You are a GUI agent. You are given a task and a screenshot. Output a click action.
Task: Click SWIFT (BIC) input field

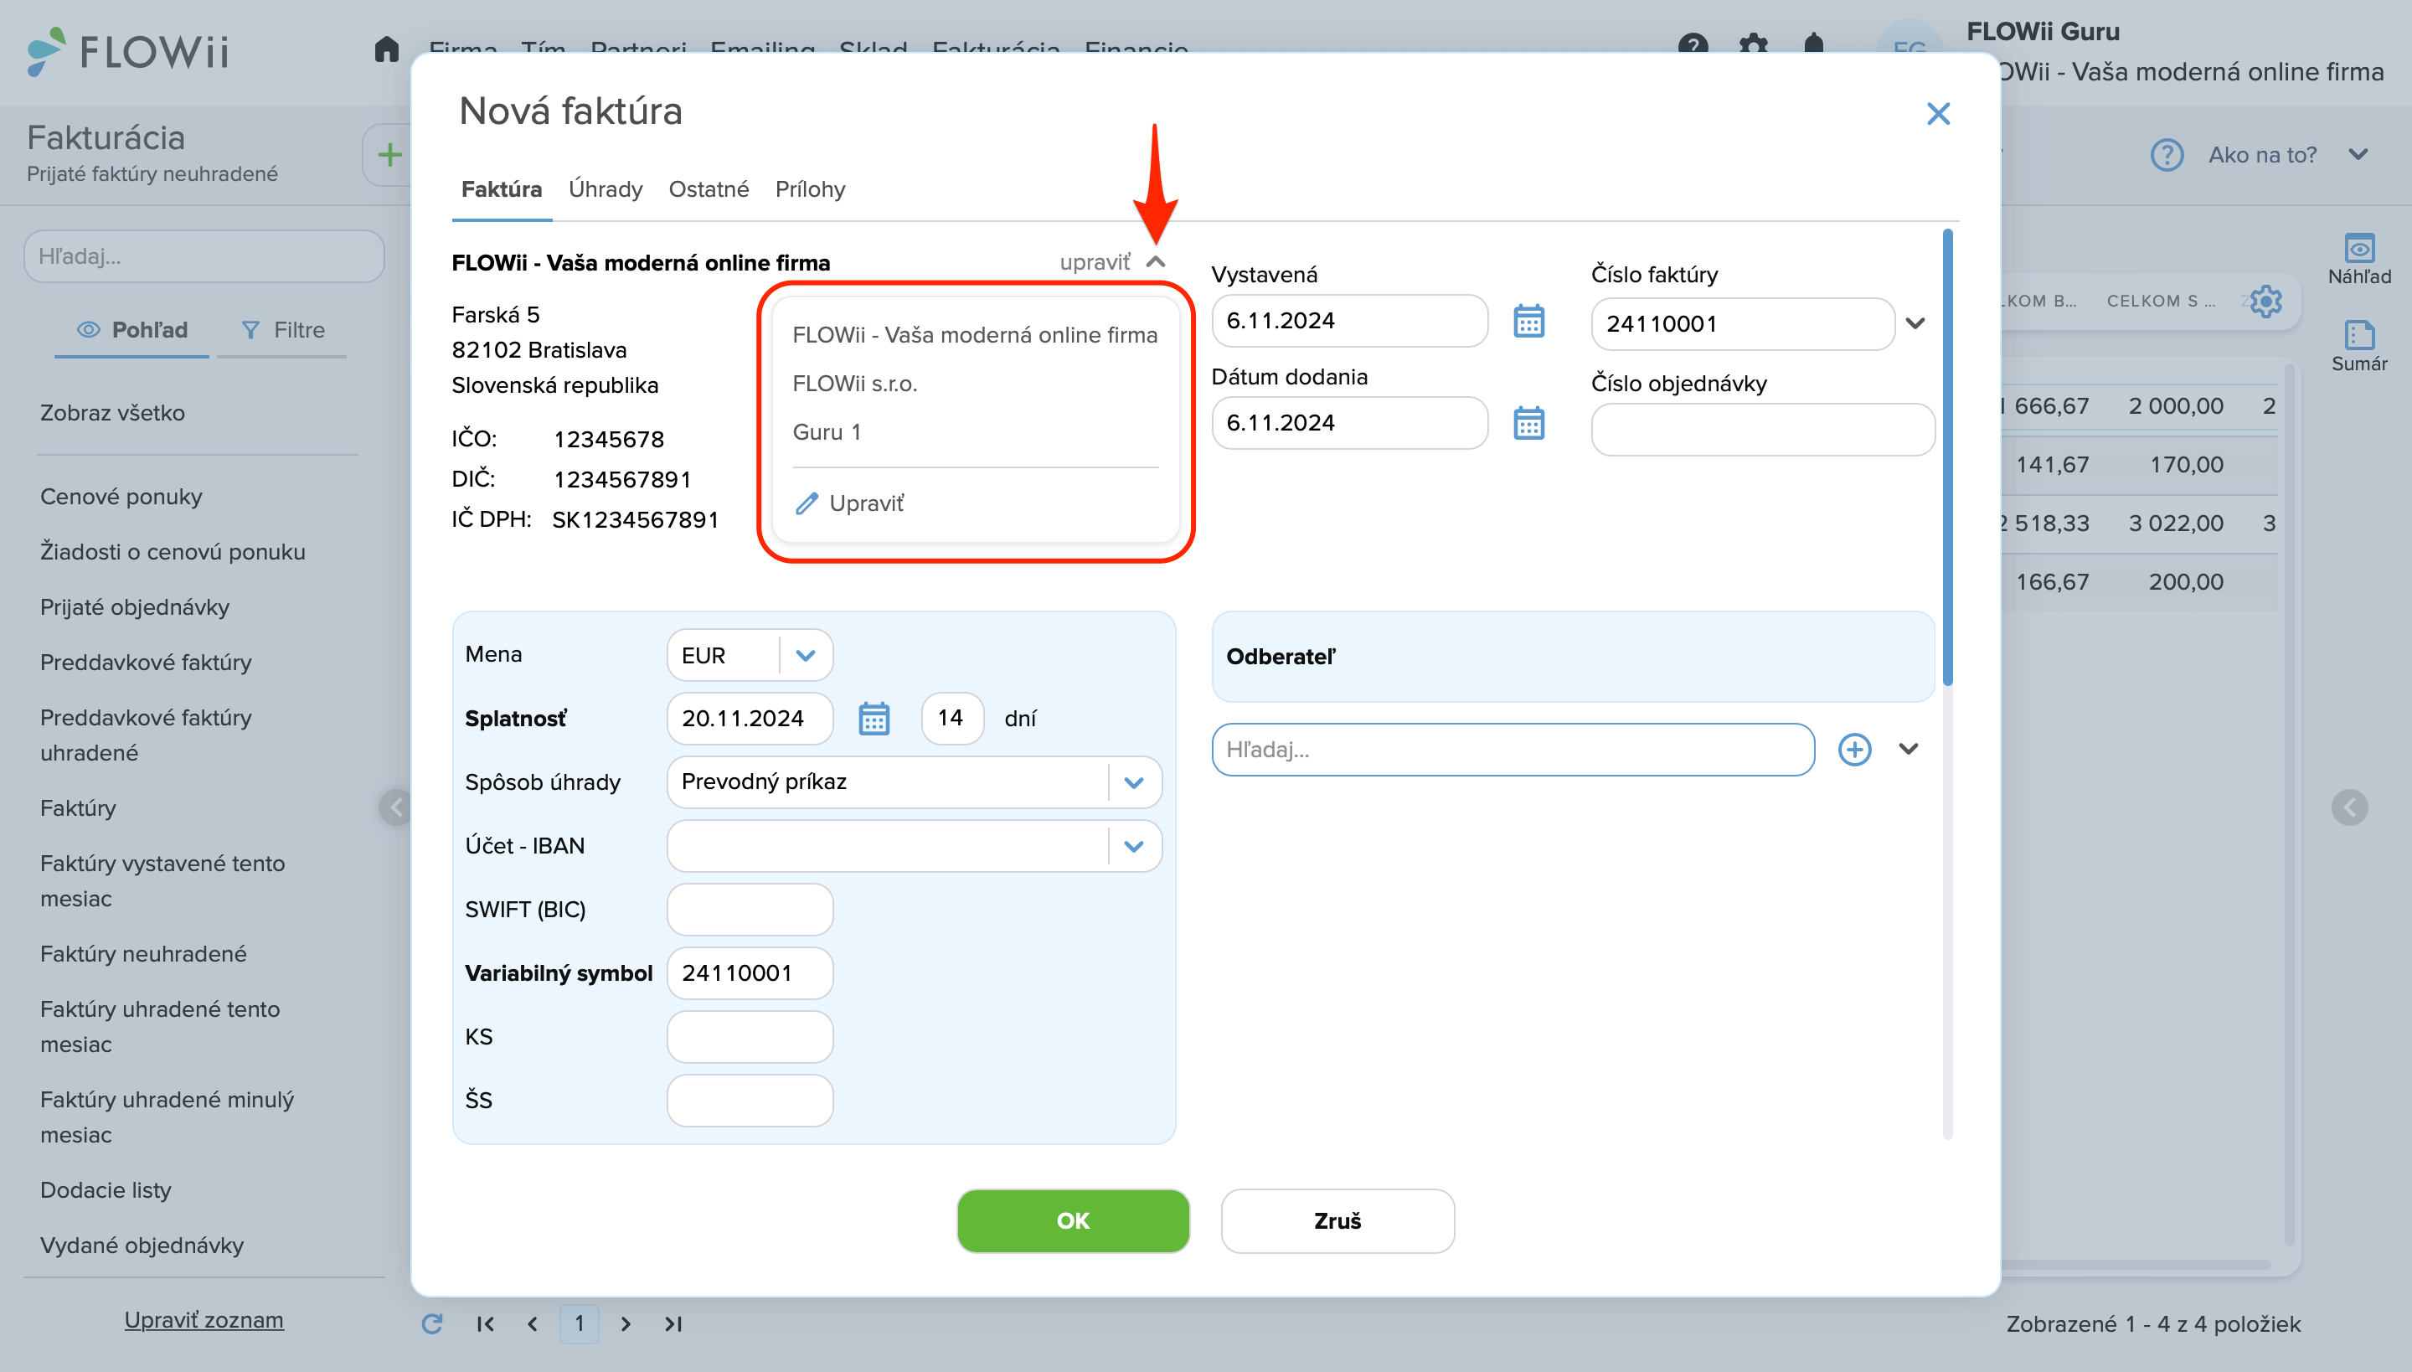tap(750, 910)
